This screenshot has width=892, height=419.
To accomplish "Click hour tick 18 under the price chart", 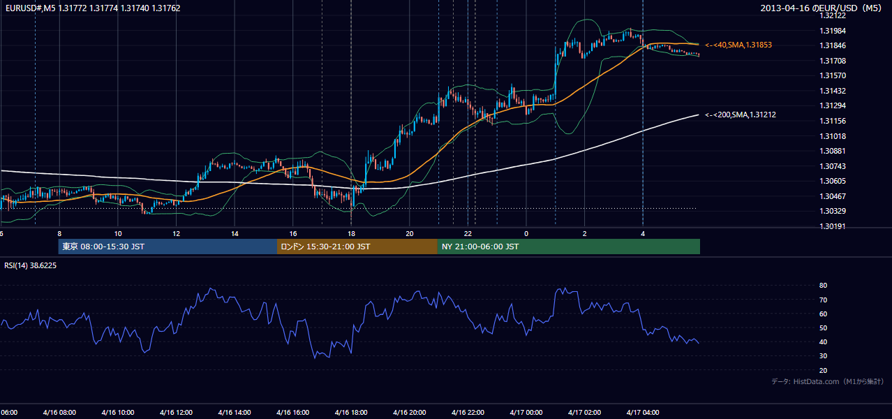I will (351, 233).
